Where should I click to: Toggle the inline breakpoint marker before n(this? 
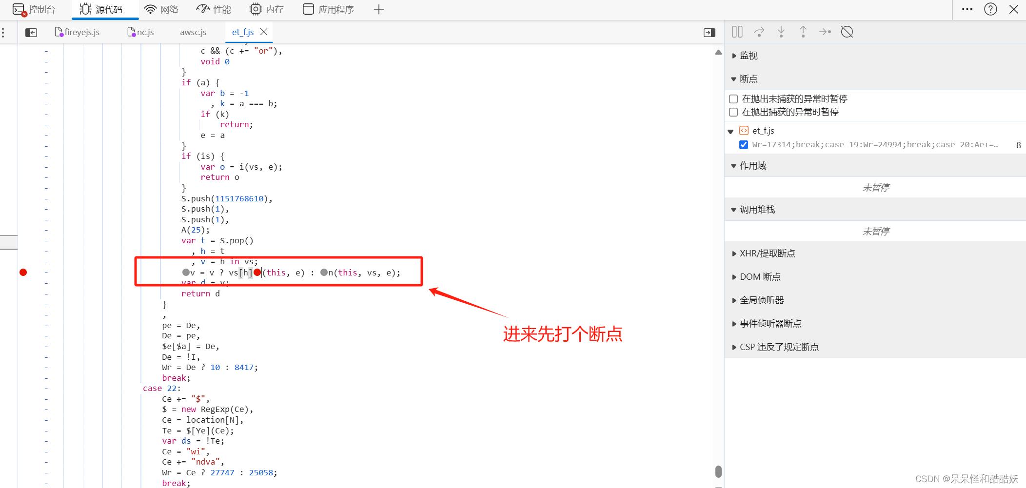pos(324,272)
